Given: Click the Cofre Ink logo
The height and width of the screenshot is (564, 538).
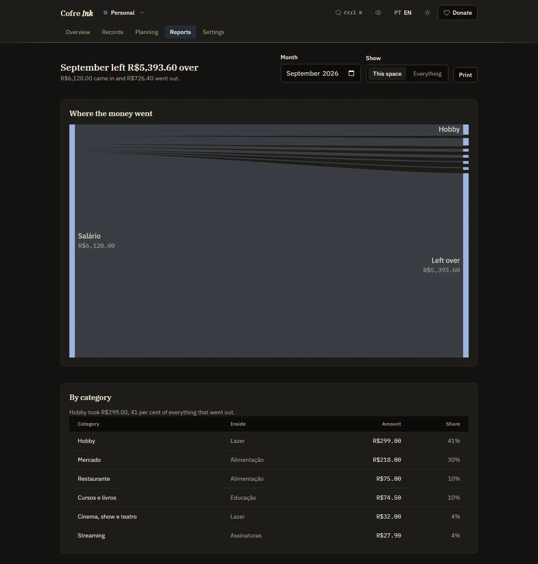Looking at the screenshot, I should pos(77,13).
